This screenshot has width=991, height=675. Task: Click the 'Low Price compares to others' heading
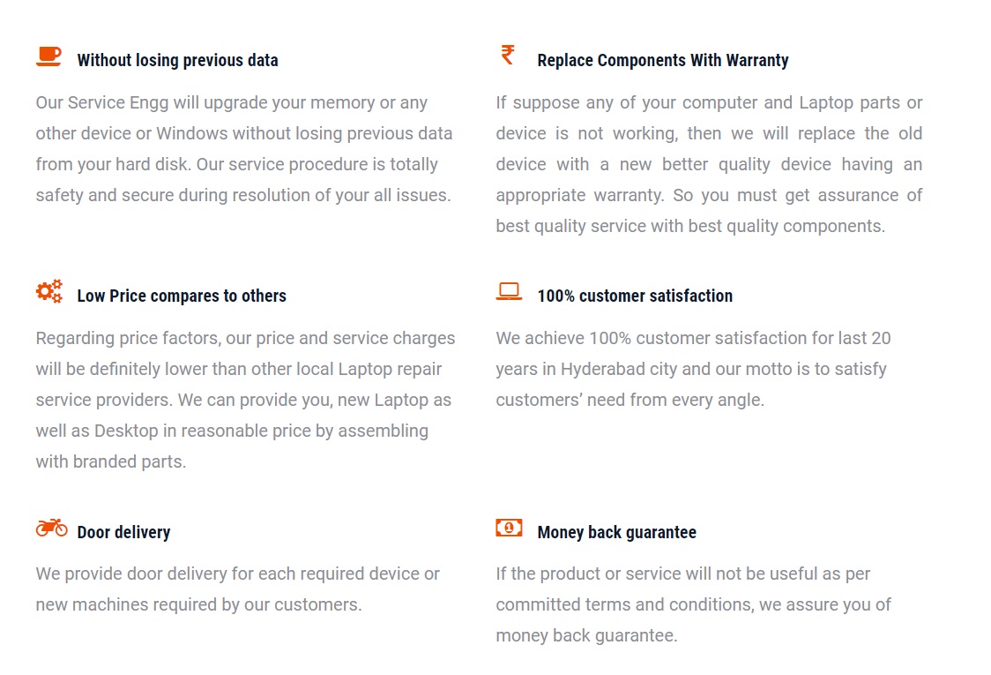click(x=182, y=296)
